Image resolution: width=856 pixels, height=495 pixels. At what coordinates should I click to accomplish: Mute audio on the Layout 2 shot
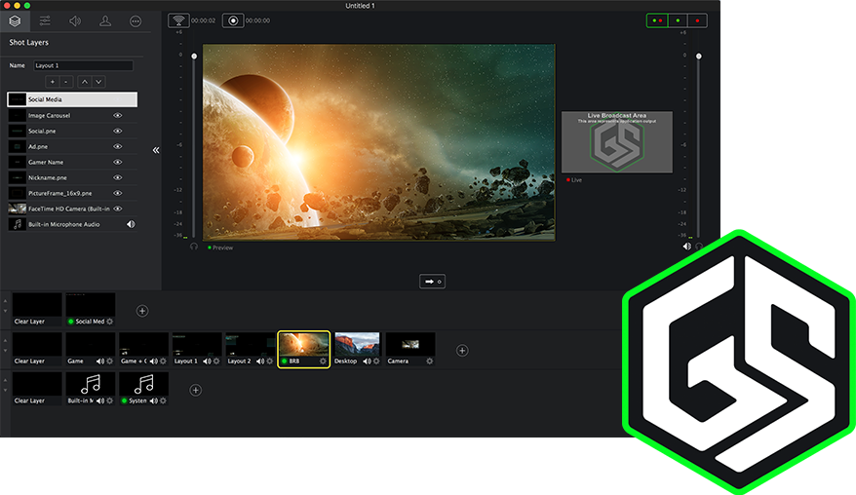pos(260,362)
